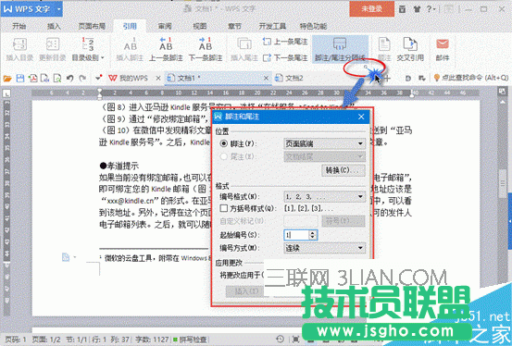Click the save disk icon in quick toolbar
This screenshot has width=512, height=346.
[20, 79]
